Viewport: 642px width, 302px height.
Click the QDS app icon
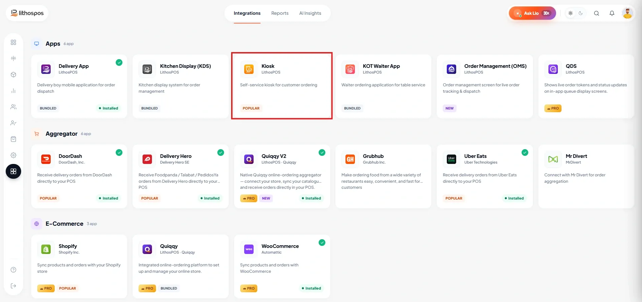pos(553,69)
